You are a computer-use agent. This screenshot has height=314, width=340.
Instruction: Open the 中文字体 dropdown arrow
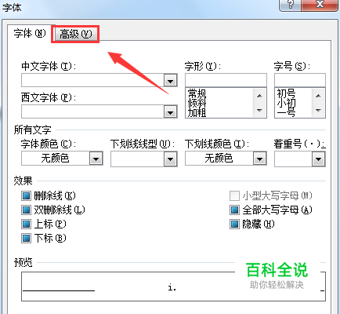pyautogui.click(x=171, y=80)
